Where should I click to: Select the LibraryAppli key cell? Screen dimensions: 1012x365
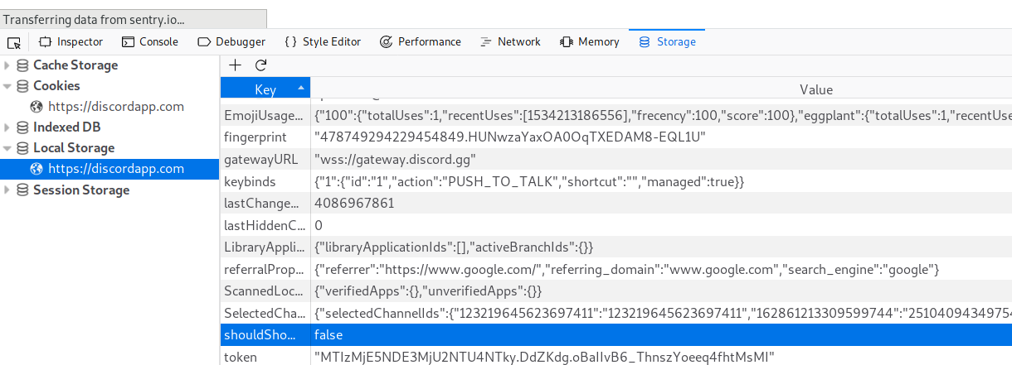pyautogui.click(x=265, y=247)
